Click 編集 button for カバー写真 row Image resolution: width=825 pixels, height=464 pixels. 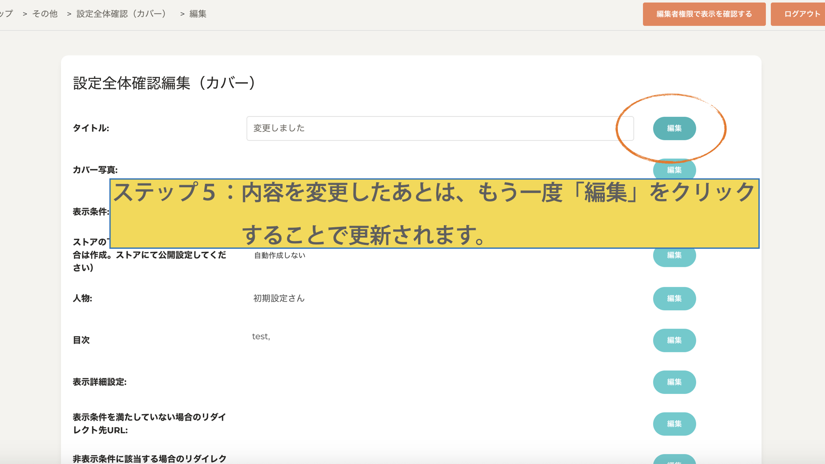(674, 171)
